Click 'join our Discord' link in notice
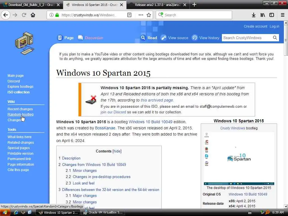This screenshot has height=216, width=288. [x=113, y=112]
